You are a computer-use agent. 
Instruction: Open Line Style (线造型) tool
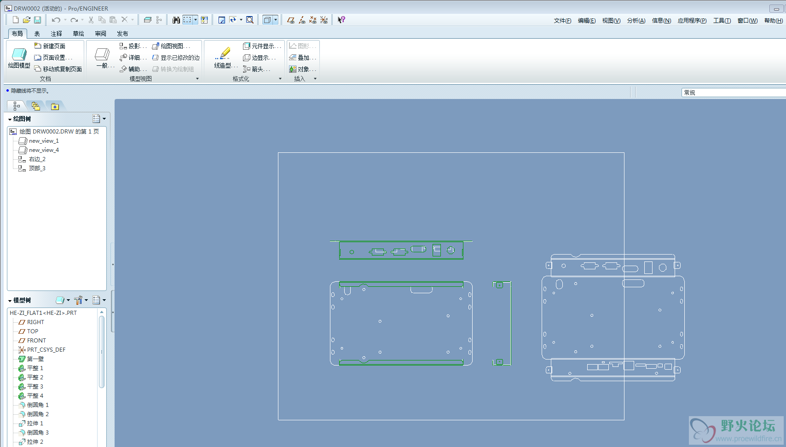225,58
